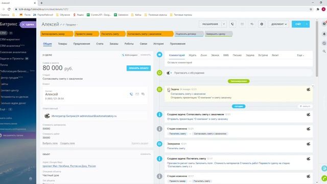The image size is (327, 184).
Task: Bookmark page with the star icon
Action: 311,9
